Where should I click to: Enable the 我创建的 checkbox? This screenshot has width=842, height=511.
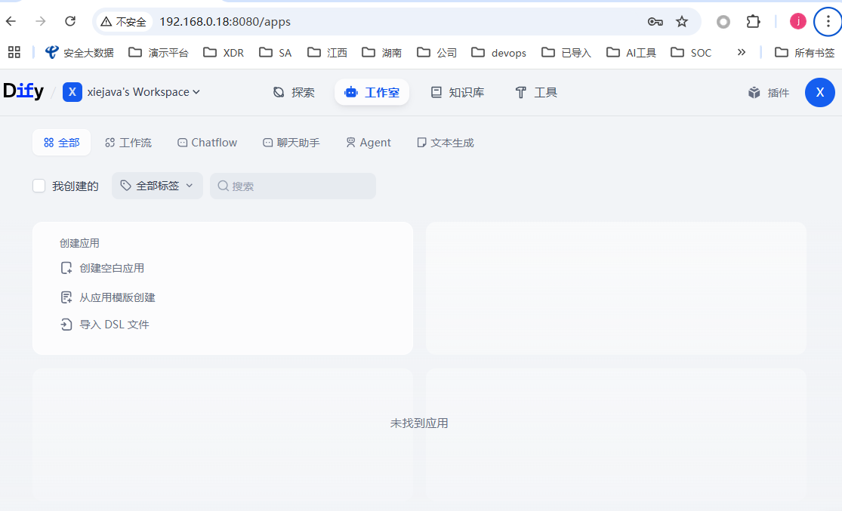pos(39,185)
